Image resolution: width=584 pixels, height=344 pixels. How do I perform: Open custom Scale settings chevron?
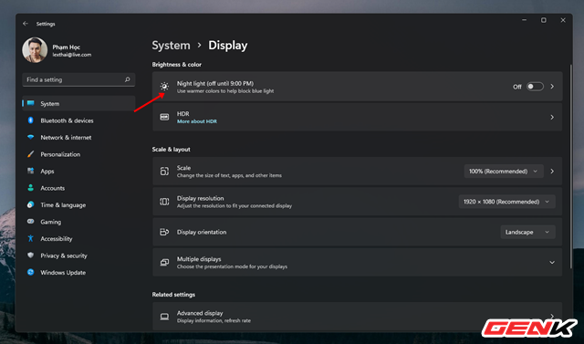pos(552,172)
